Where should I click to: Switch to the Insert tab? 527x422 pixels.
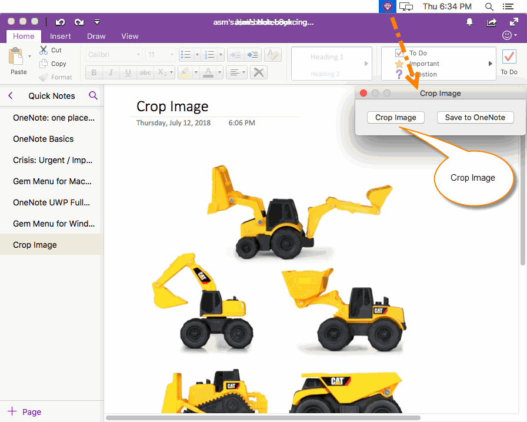point(61,36)
